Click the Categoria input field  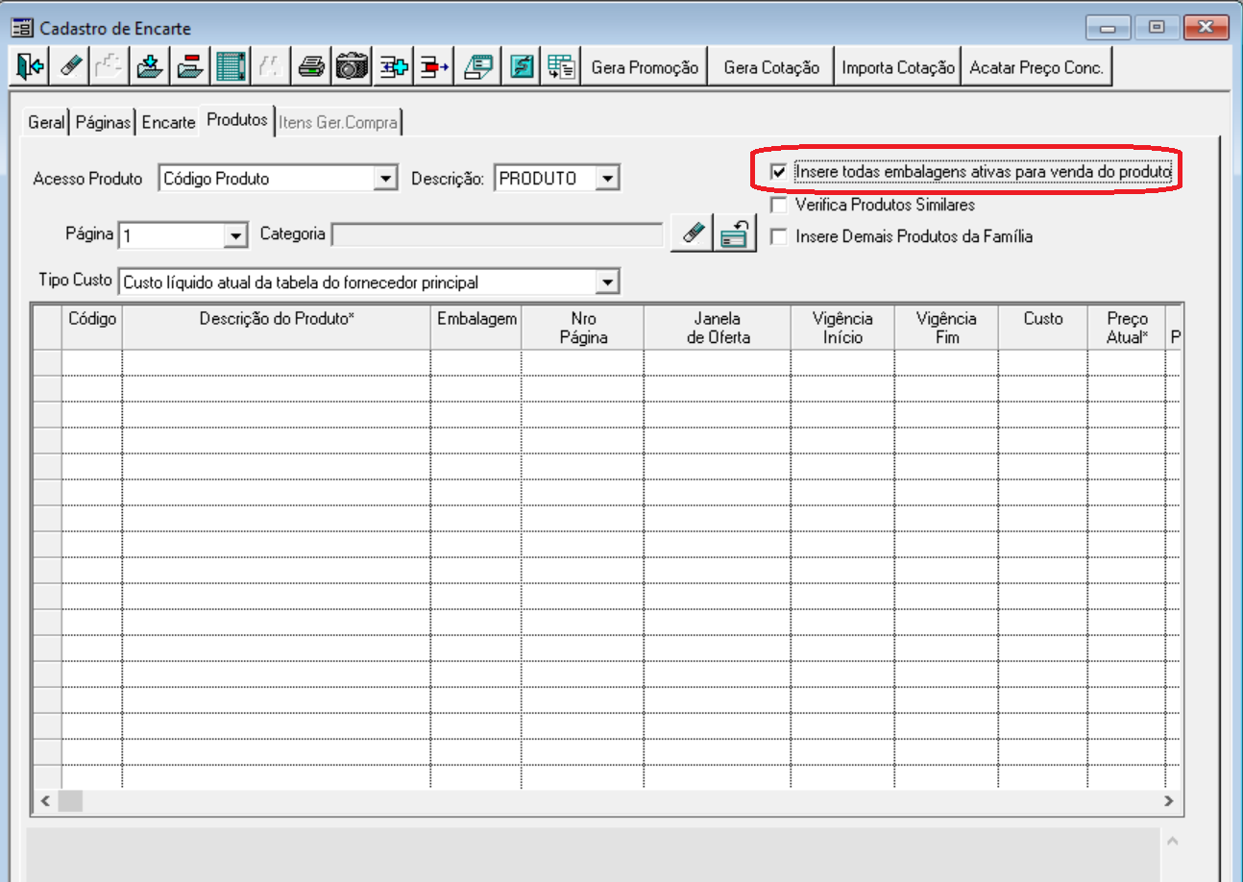tap(498, 234)
